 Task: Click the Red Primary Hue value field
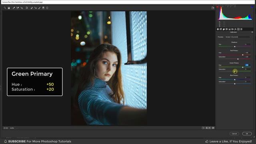[x=247, y=53]
